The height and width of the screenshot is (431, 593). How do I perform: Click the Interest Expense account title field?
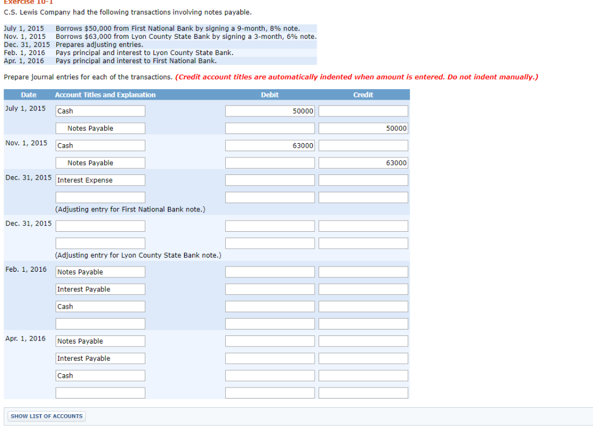[100, 180]
